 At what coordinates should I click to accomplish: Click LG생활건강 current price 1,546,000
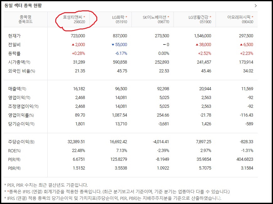tap(202, 36)
